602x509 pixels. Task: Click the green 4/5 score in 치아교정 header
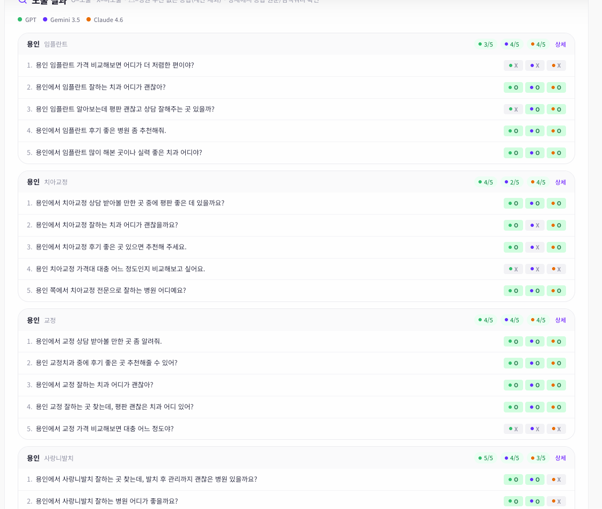click(485, 182)
